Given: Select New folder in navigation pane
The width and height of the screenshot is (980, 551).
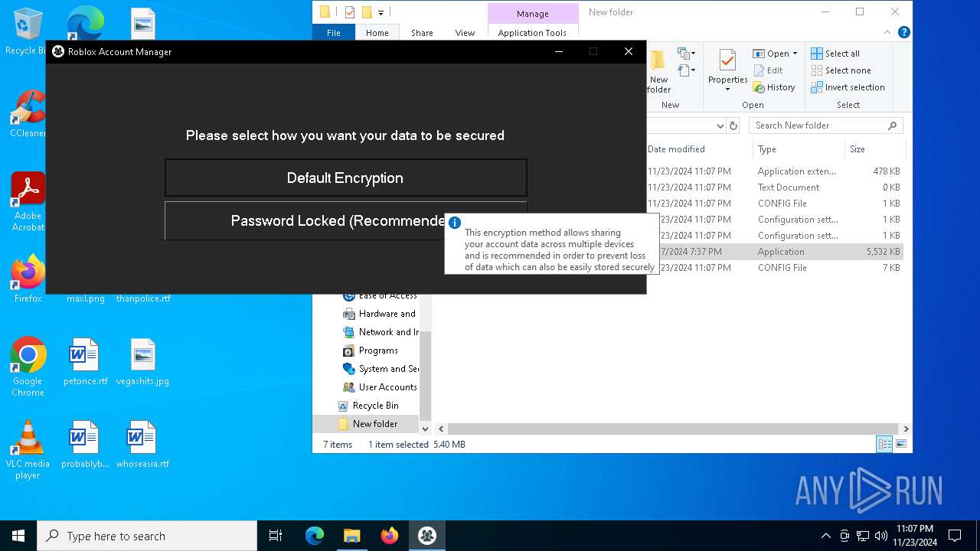Looking at the screenshot, I should point(366,424).
